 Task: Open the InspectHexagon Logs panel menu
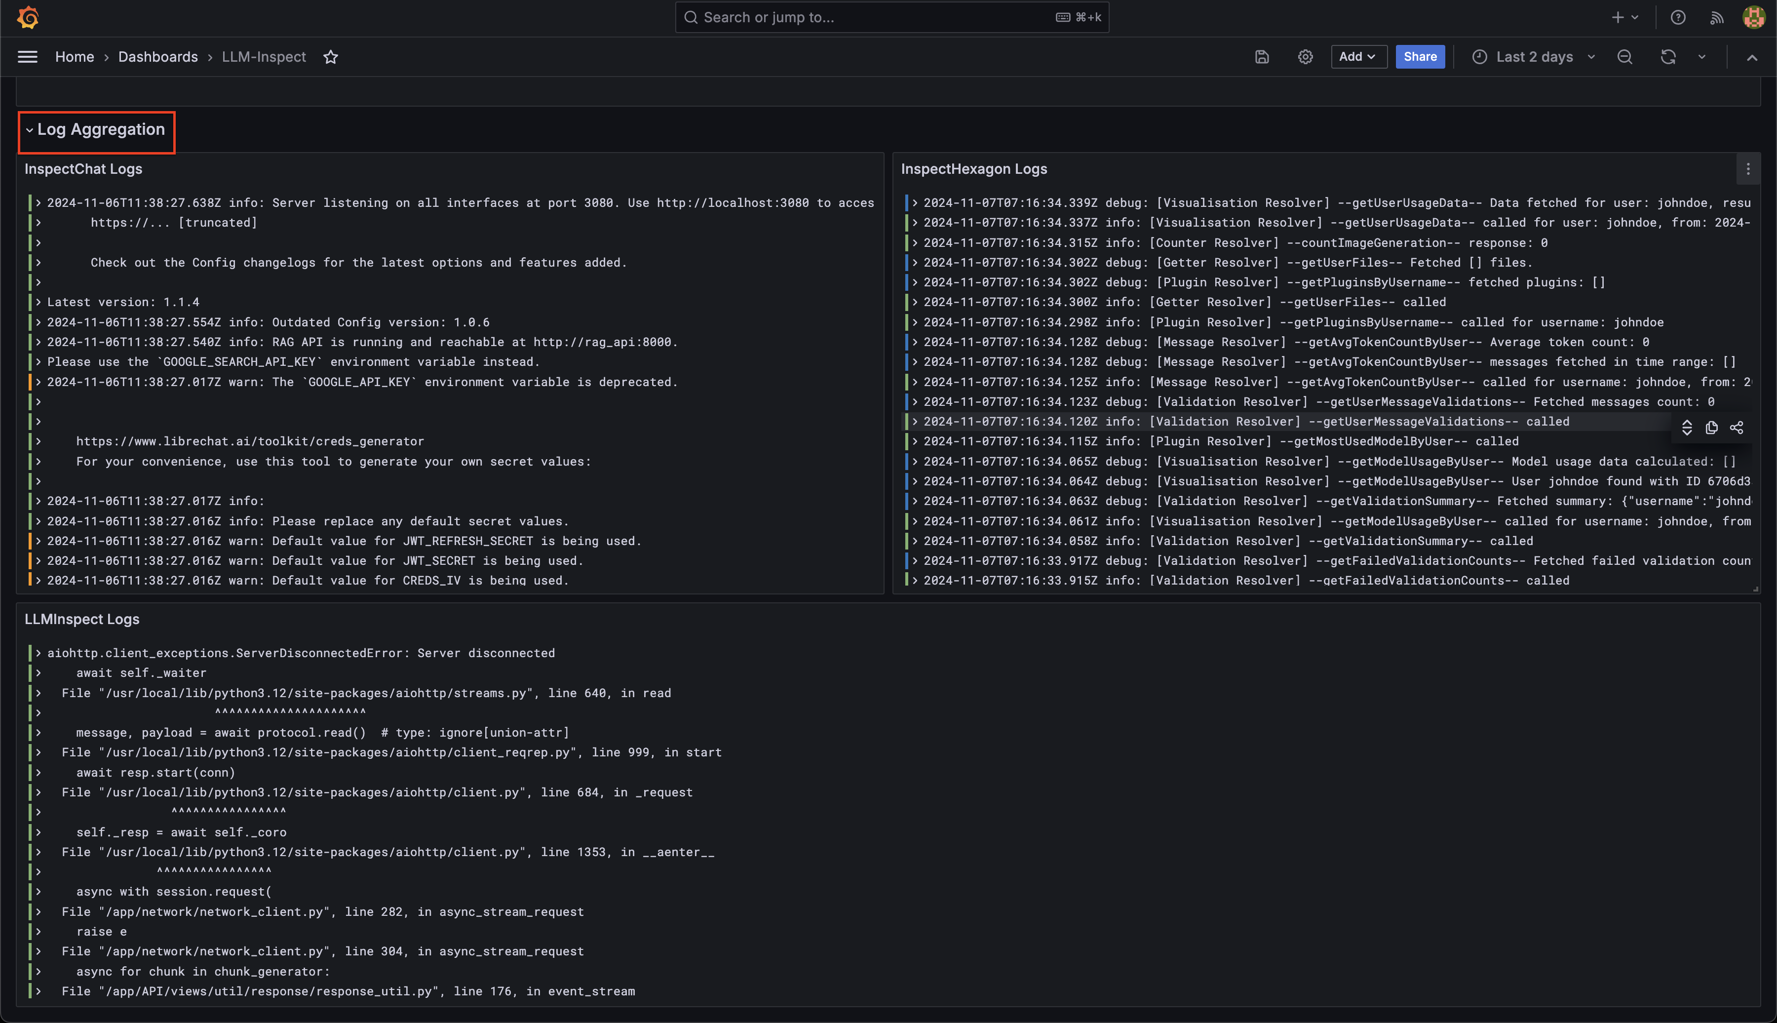click(1748, 169)
